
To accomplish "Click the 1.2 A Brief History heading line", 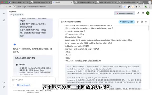I will tap(88, 78).
